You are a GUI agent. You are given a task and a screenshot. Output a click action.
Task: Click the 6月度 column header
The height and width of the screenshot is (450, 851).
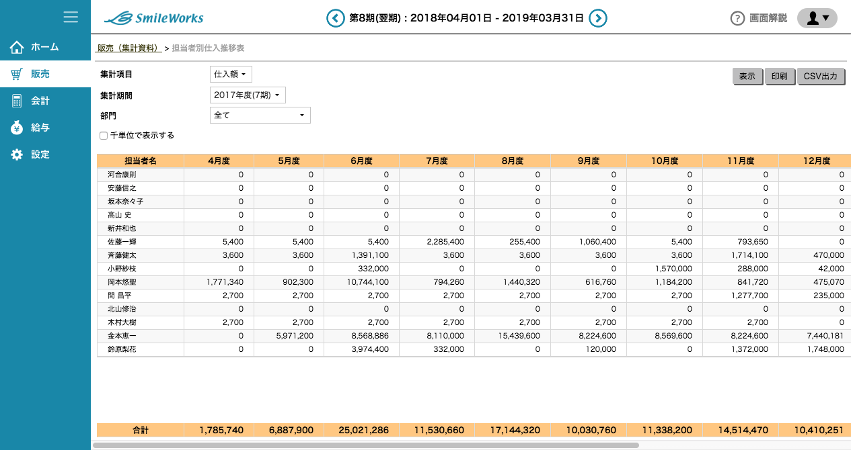361,161
